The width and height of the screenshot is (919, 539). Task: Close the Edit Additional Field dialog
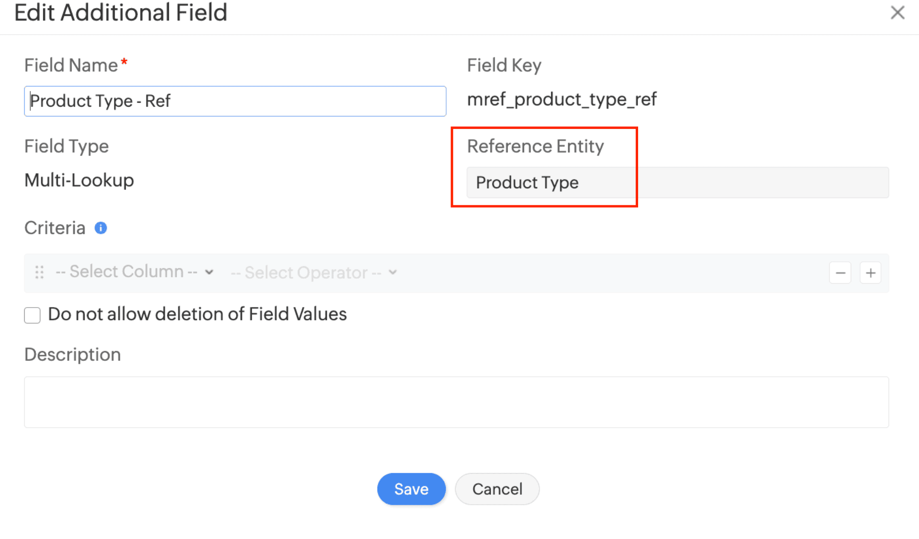coord(897,13)
